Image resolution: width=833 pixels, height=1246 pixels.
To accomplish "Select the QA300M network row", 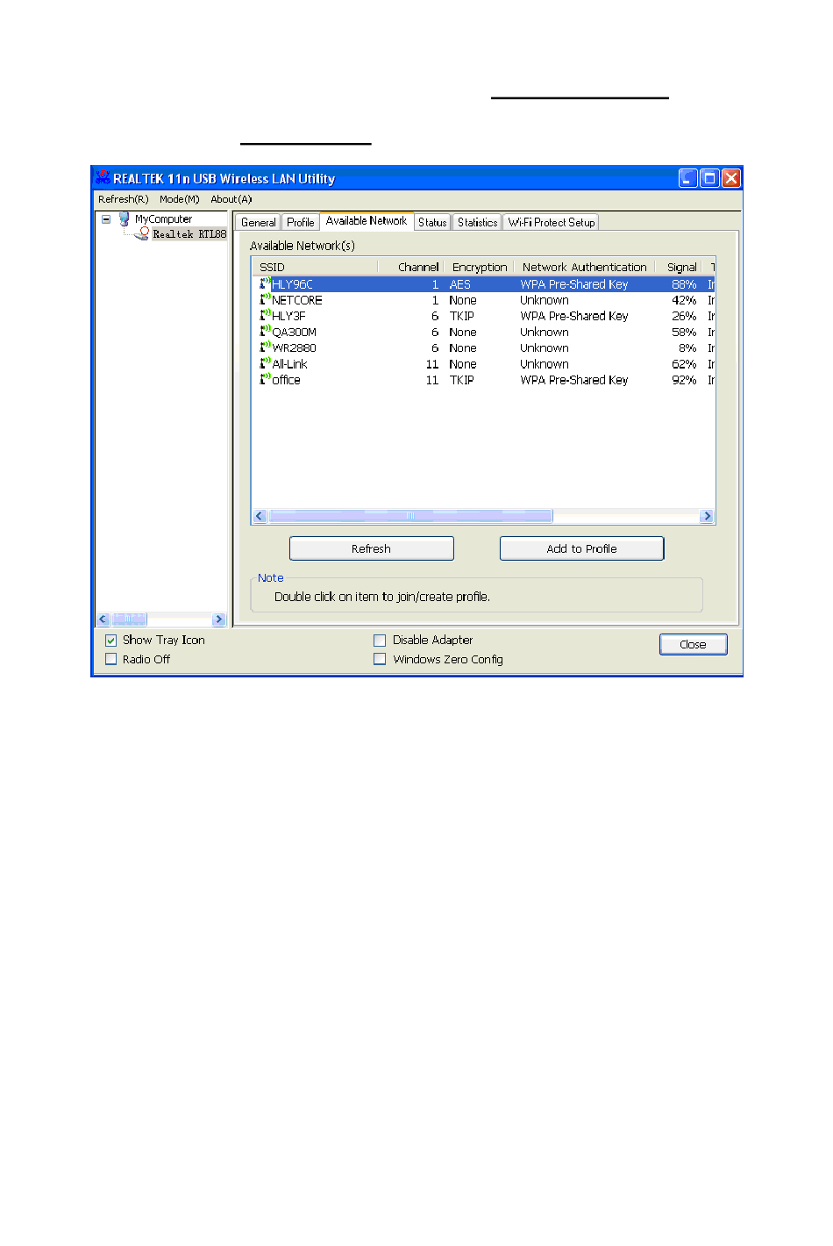I will 483,333.
